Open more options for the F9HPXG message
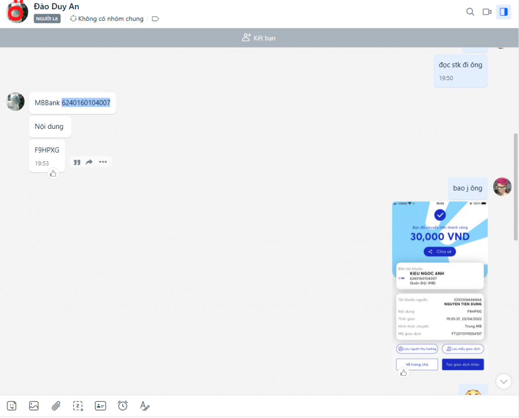519x418 pixels. 103,162
